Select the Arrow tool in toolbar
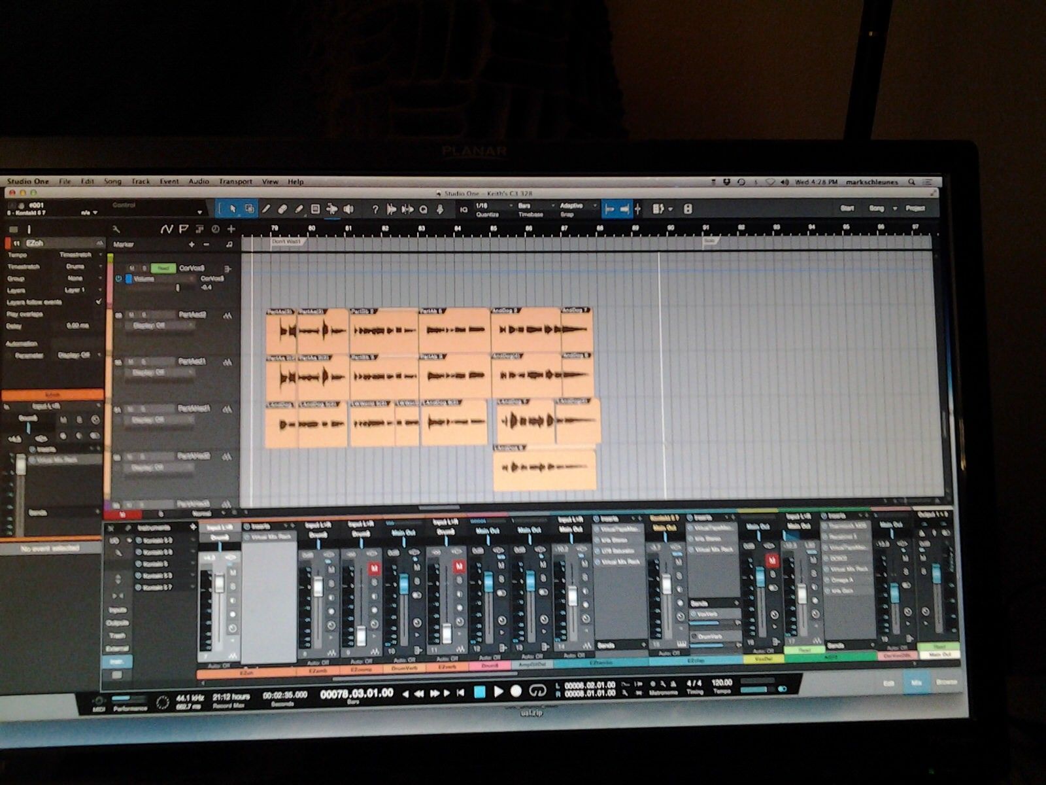This screenshot has height=785, width=1046. (x=232, y=209)
